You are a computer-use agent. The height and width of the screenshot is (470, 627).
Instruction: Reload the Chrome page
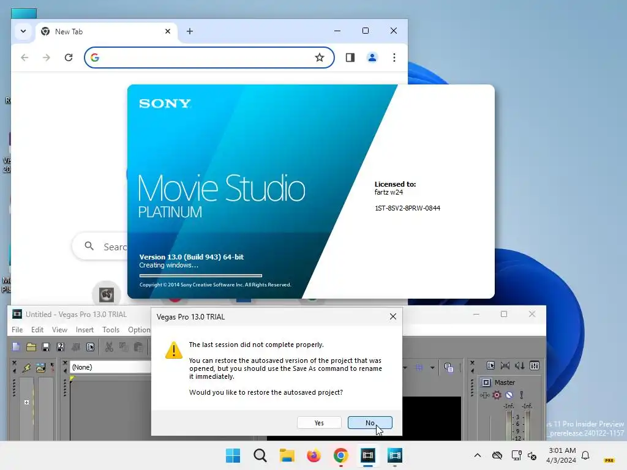[x=69, y=58]
